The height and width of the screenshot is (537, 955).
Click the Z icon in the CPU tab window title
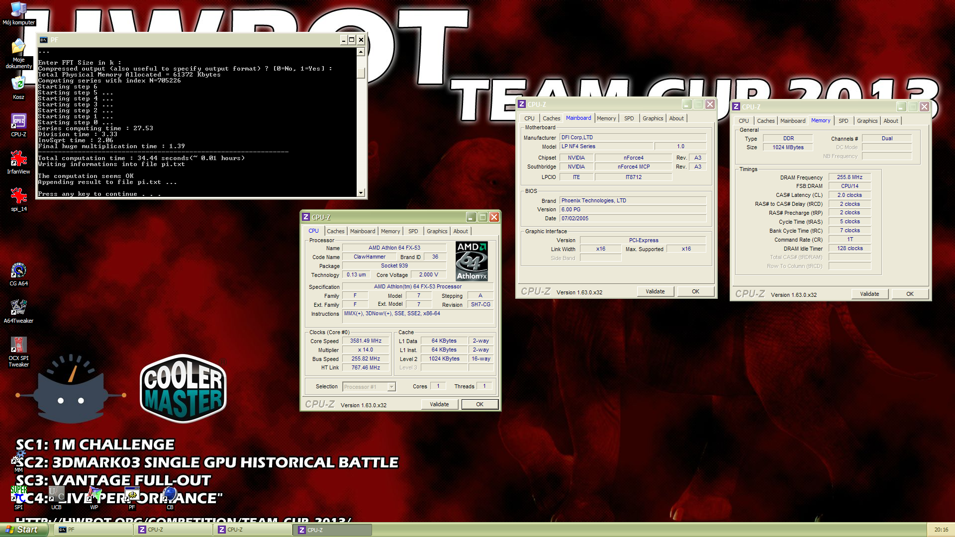306,217
